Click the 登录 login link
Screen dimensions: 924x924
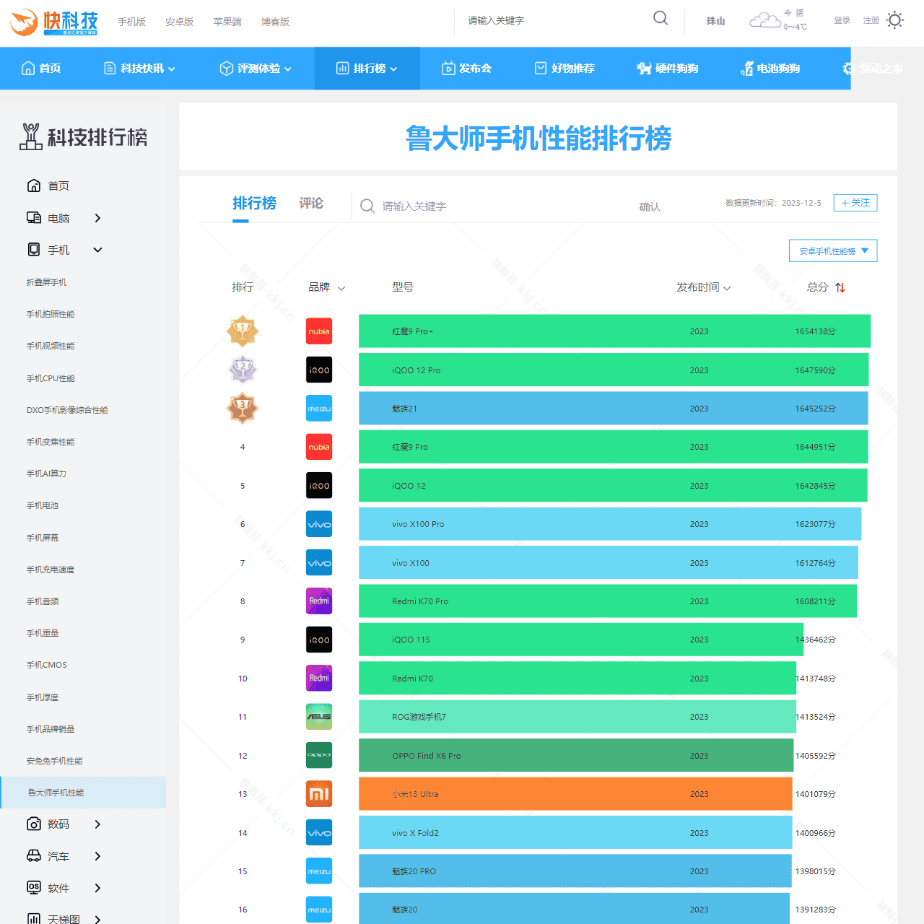(x=842, y=20)
